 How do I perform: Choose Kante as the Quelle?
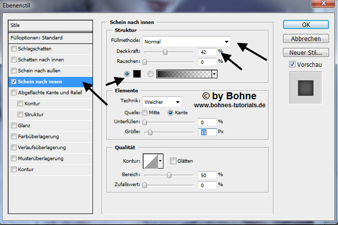point(170,113)
